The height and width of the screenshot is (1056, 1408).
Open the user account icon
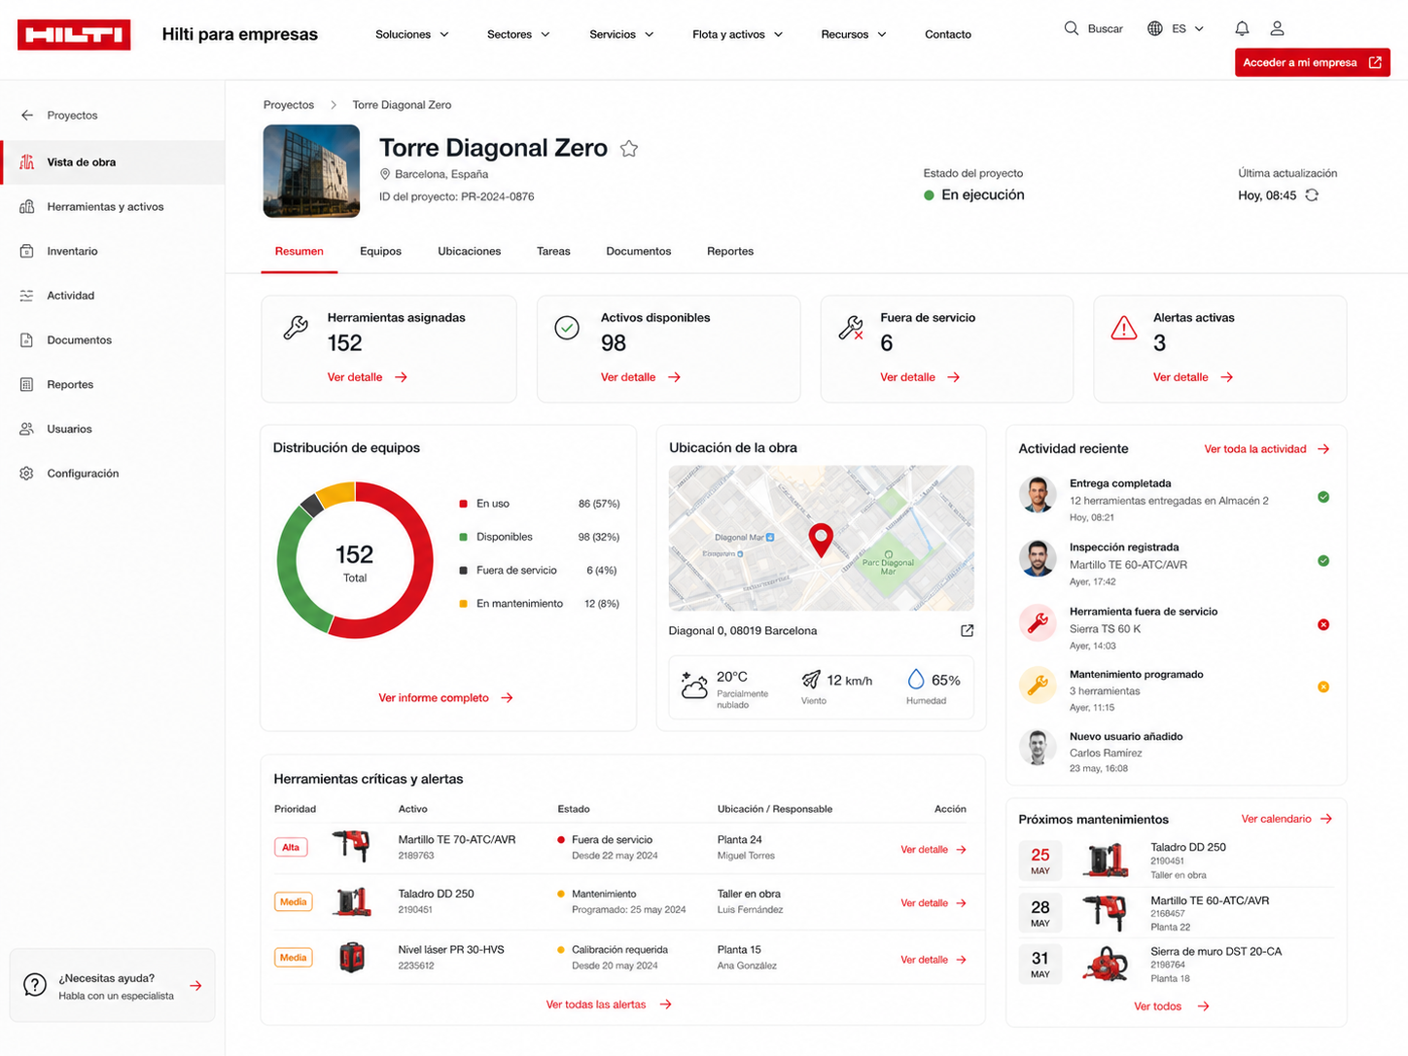[1277, 28]
